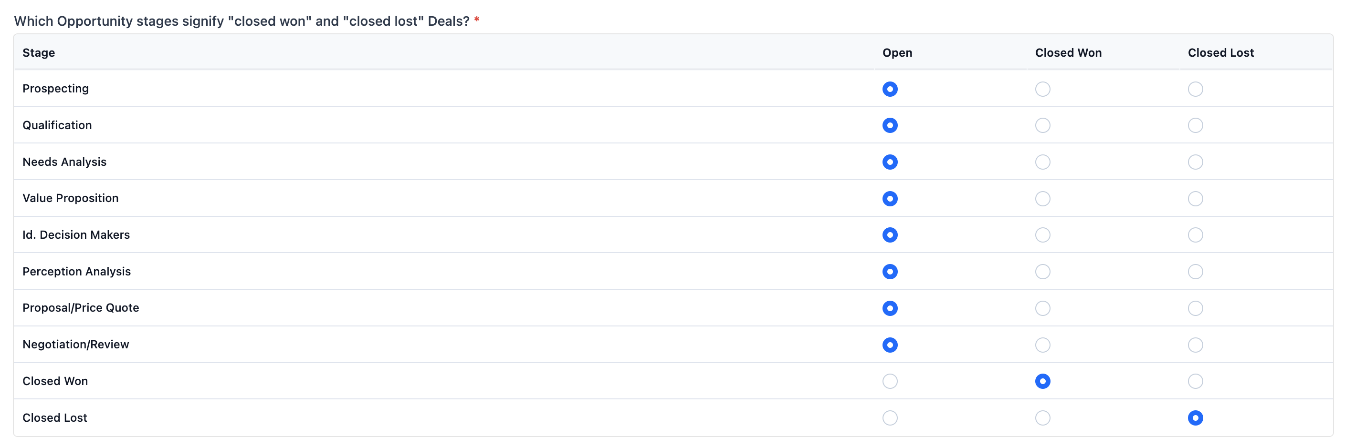This screenshot has height=447, width=1345.
Task: Set Value Proposition to Closed Won
Action: point(1042,199)
